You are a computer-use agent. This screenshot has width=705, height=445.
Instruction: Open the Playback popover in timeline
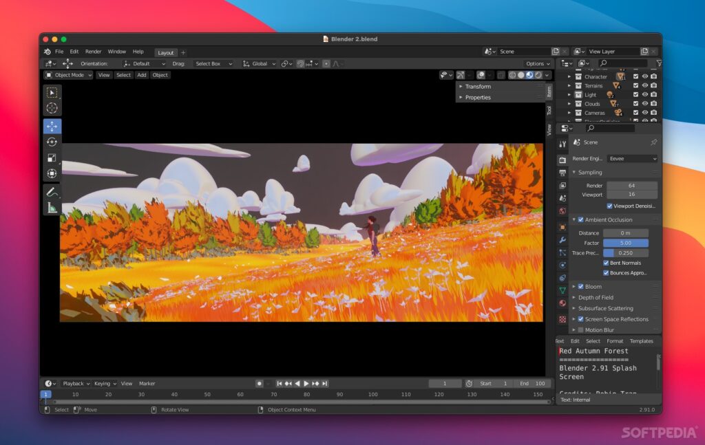pos(76,384)
